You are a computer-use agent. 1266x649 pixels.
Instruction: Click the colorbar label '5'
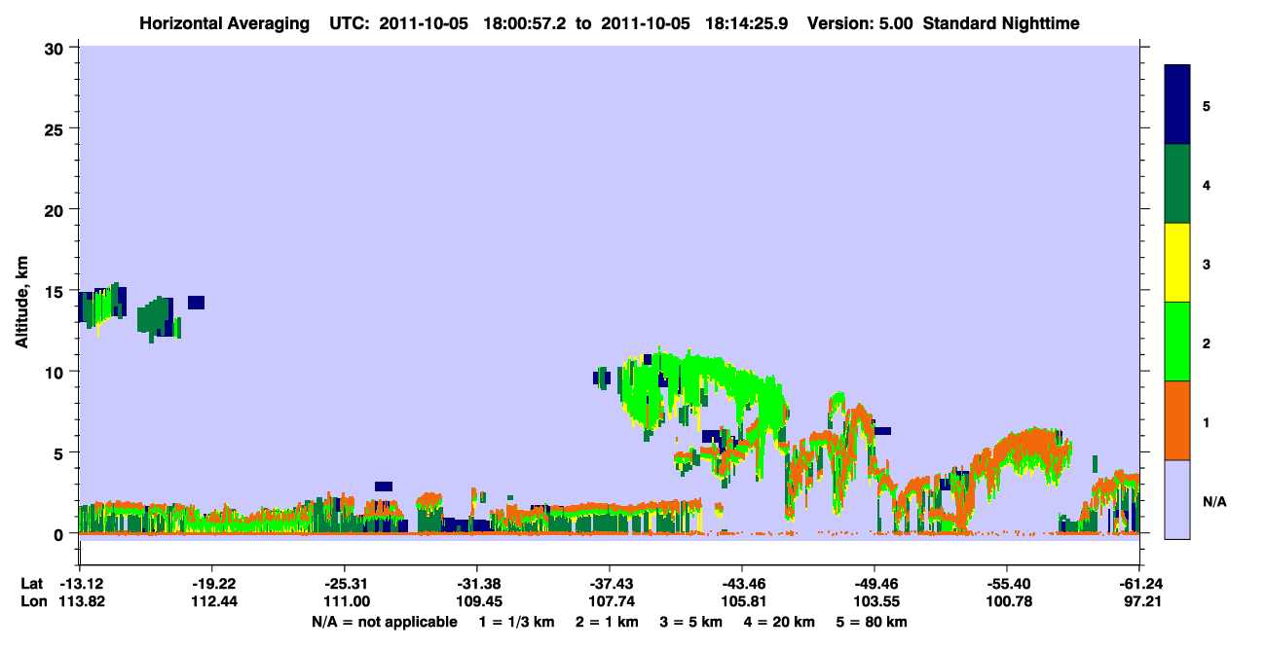tap(1207, 105)
